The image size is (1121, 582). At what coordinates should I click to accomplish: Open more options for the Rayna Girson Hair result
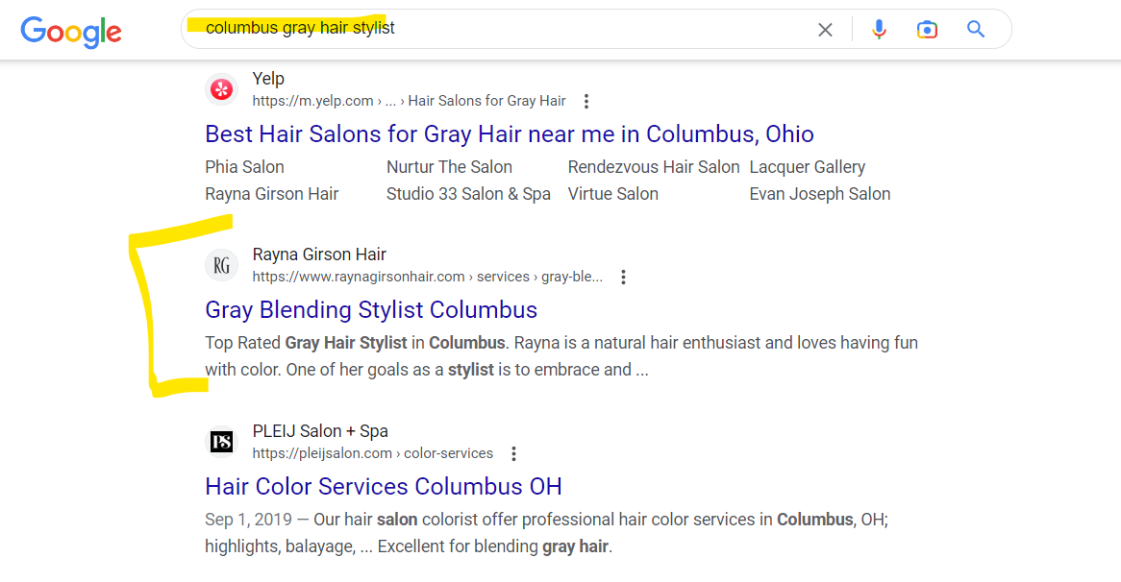[623, 278]
